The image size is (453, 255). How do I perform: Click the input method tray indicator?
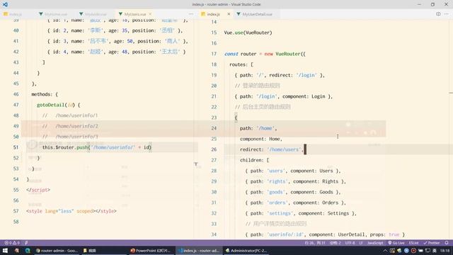click(x=435, y=251)
